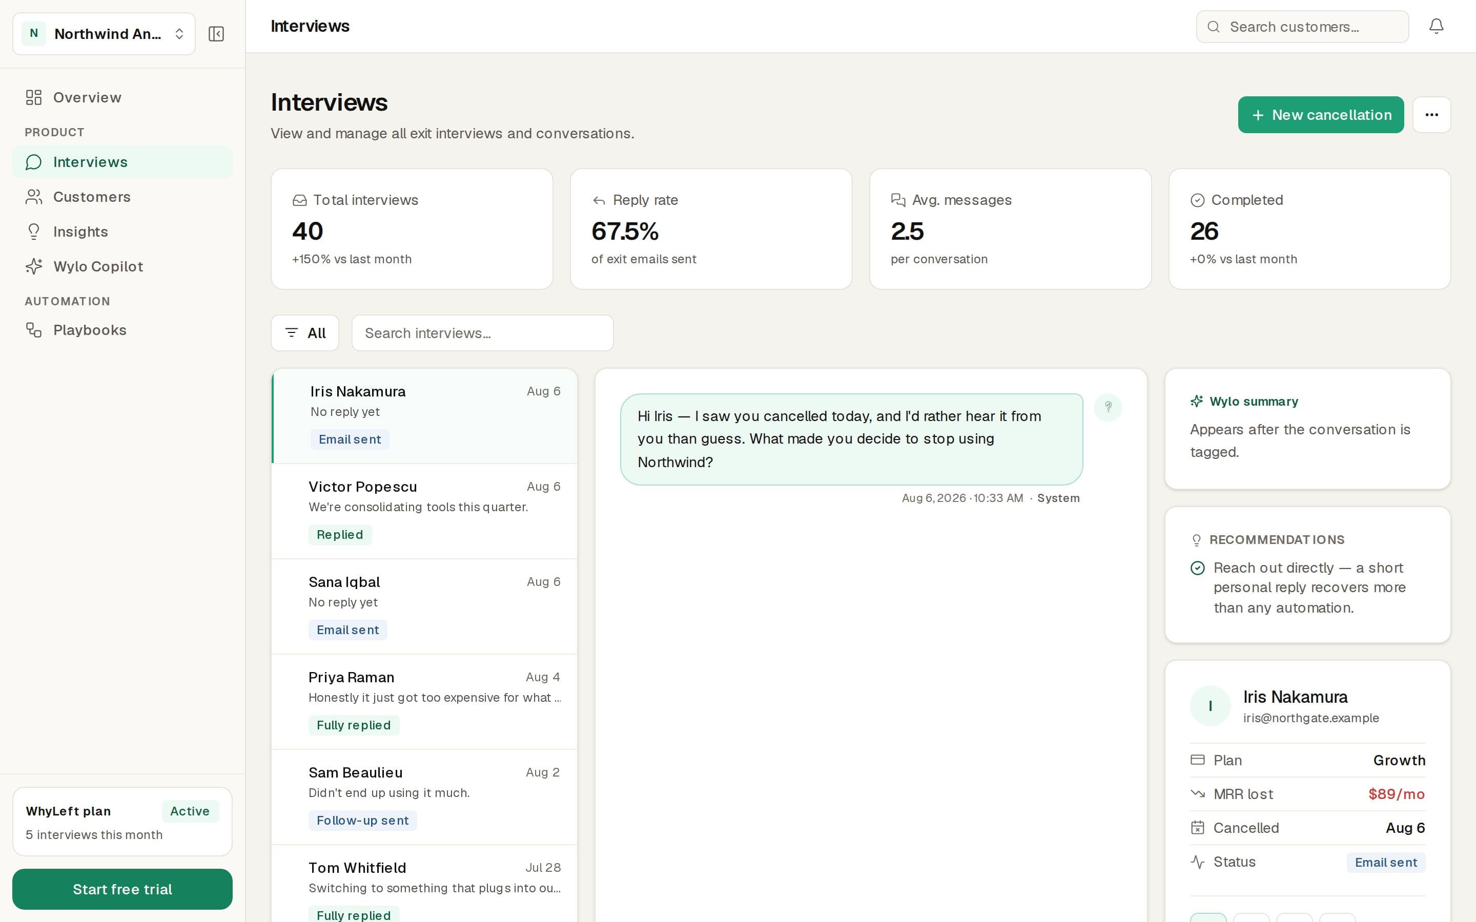
Task: Click the $89/mo MRR lost value
Action: 1396,794
